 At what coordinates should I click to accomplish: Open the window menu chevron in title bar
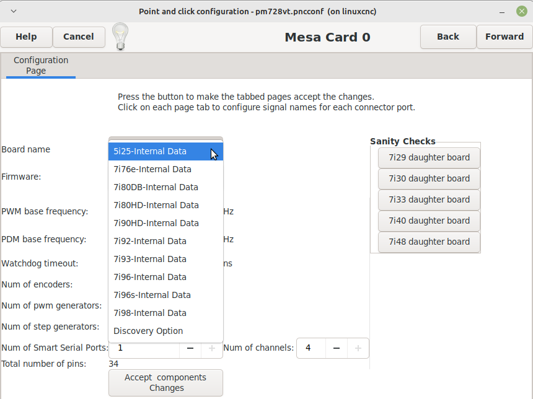point(14,11)
